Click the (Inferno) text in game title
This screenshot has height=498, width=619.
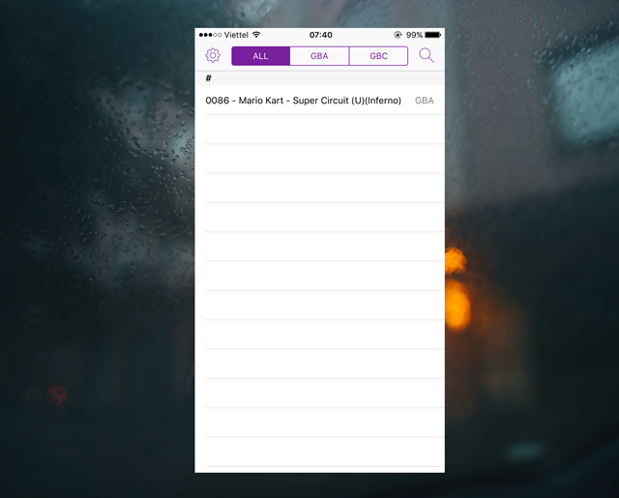[x=383, y=101]
